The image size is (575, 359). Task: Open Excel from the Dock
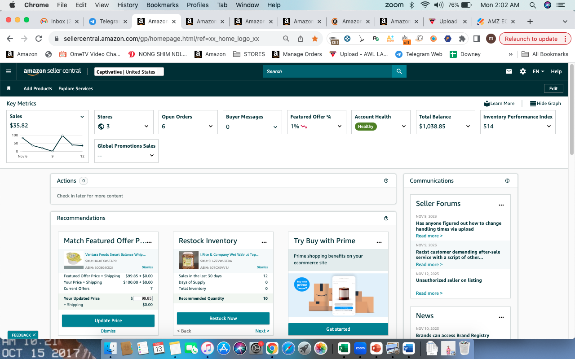[344, 348]
